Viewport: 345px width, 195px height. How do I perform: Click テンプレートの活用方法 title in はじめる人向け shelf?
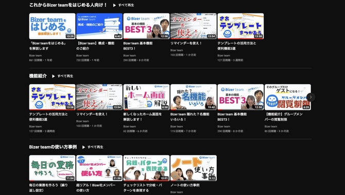pyautogui.click(x=237, y=46)
